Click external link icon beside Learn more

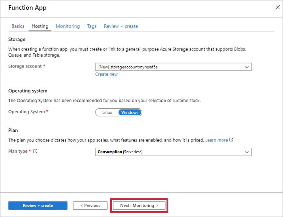coord(231,140)
